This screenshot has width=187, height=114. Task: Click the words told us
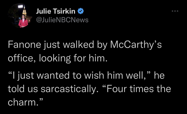(x=23, y=89)
